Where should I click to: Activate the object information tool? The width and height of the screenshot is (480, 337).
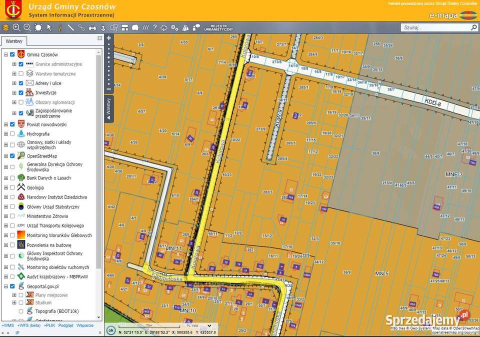60,28
